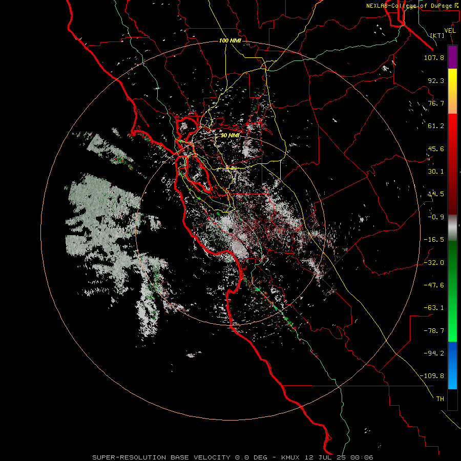Pick the black TH segment of the color bar
461x461 pixels.
pos(452,400)
